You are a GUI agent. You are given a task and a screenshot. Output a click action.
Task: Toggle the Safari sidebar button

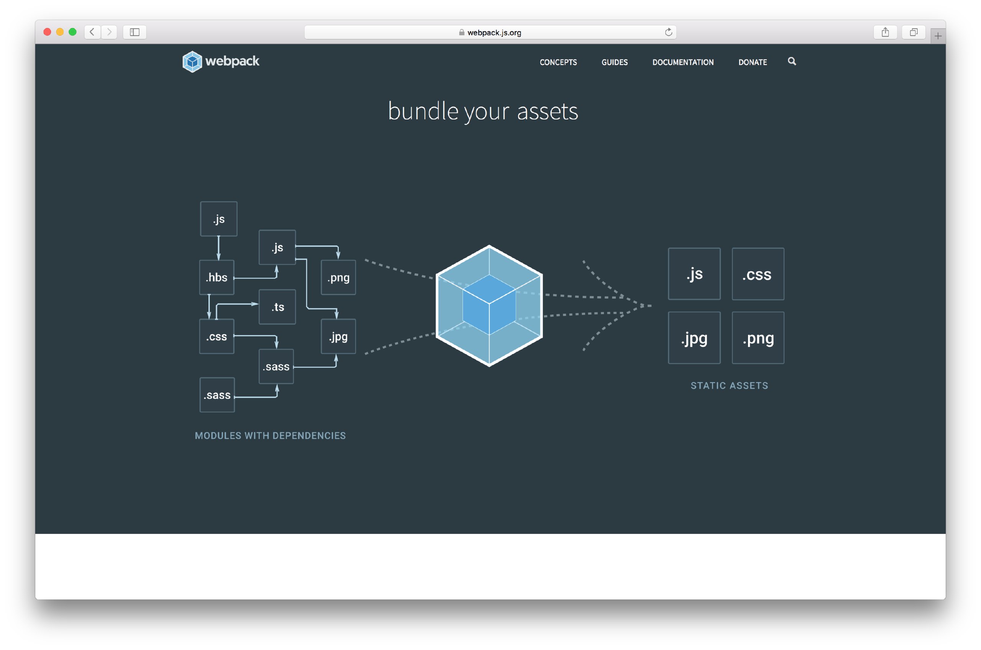[x=135, y=32]
